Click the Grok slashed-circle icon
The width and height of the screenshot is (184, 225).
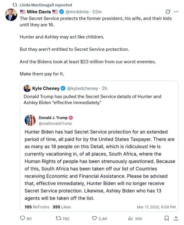pos(168,12)
